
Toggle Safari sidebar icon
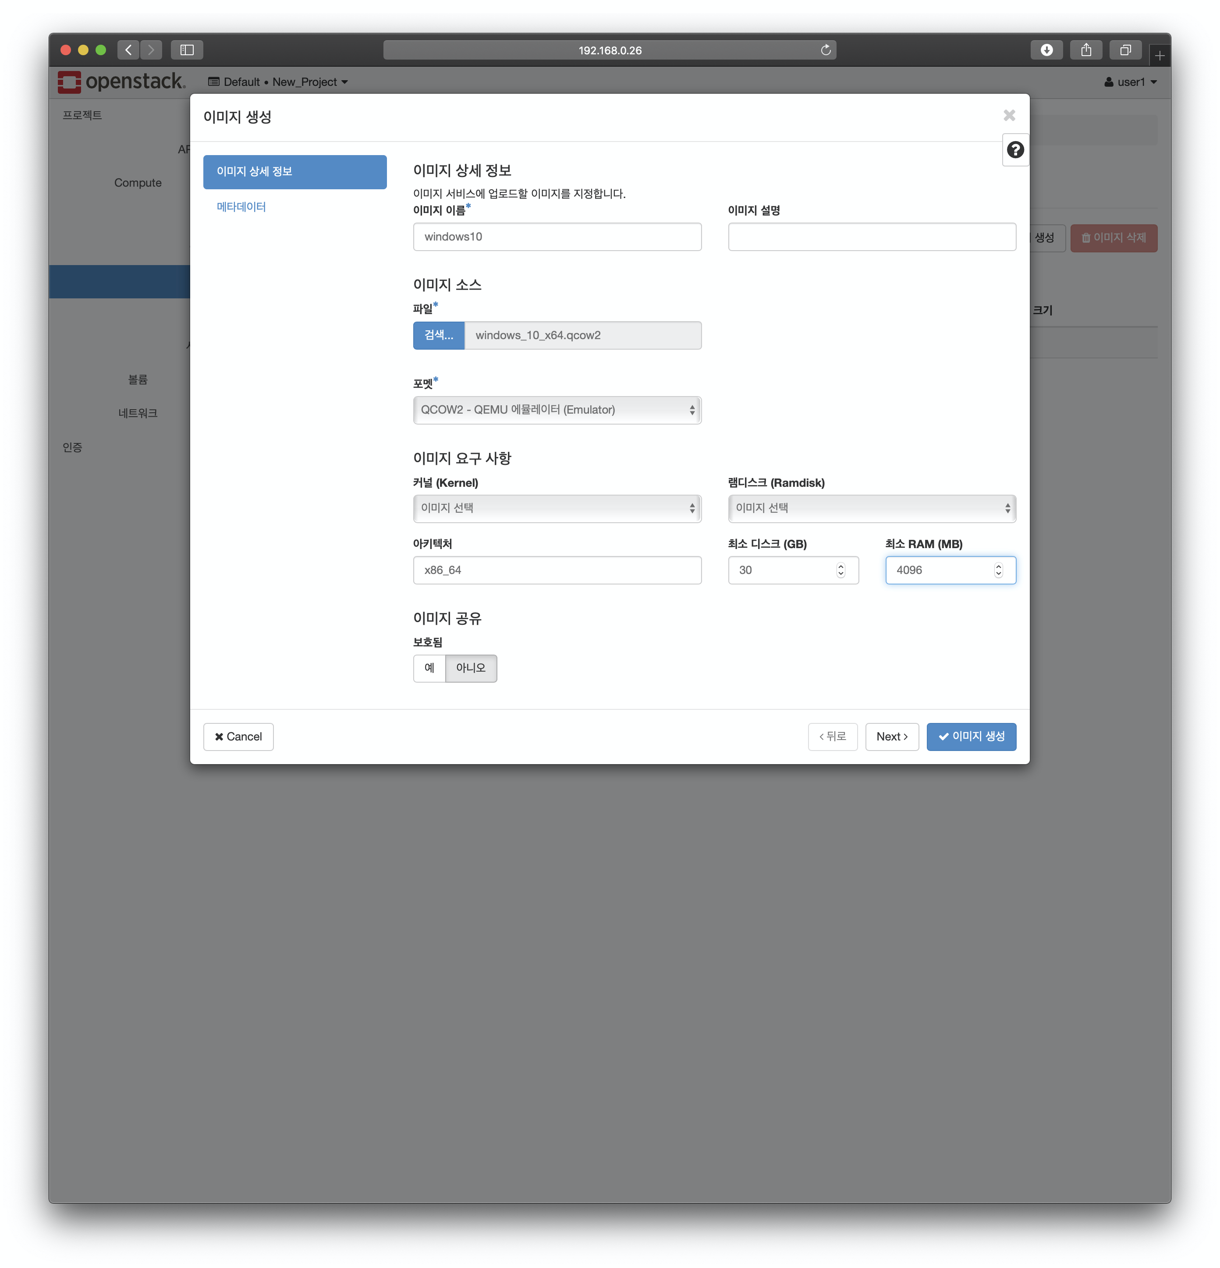(187, 50)
